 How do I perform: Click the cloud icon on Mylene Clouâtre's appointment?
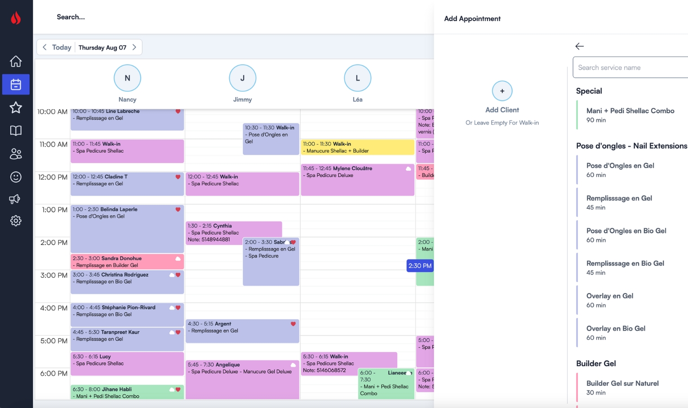tap(408, 168)
